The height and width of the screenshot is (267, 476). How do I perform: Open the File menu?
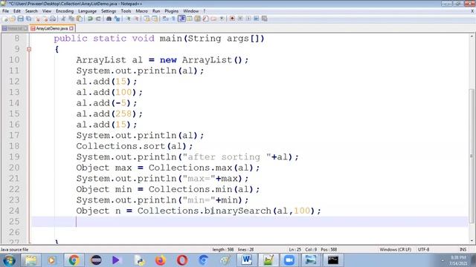click(x=5, y=11)
